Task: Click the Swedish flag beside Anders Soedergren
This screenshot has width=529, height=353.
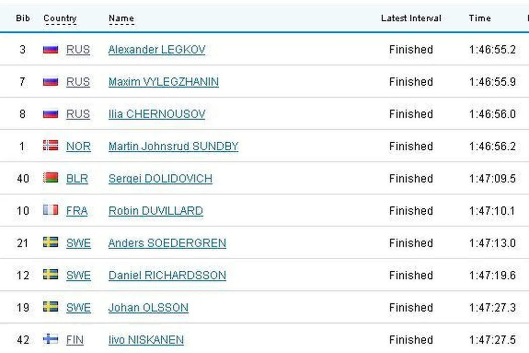Action: click(x=50, y=242)
